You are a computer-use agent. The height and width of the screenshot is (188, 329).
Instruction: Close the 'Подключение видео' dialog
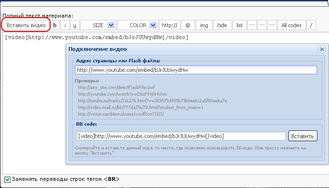[322, 49]
